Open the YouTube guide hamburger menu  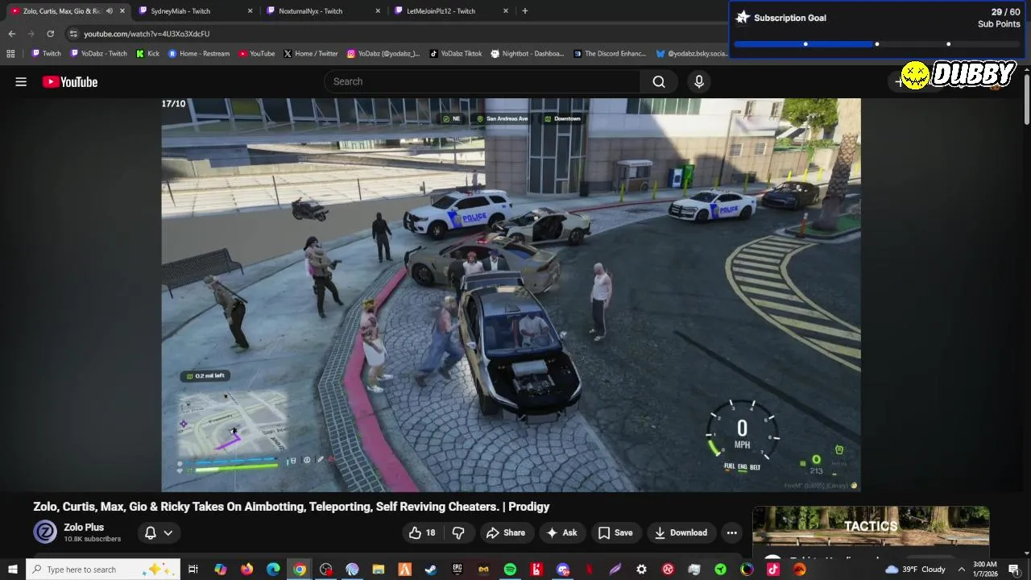(x=21, y=81)
